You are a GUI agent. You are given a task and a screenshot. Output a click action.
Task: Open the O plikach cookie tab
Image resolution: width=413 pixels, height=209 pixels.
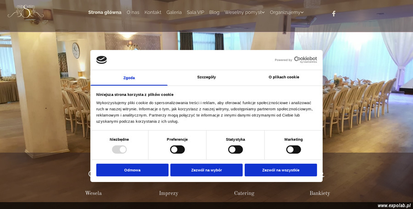(284, 77)
